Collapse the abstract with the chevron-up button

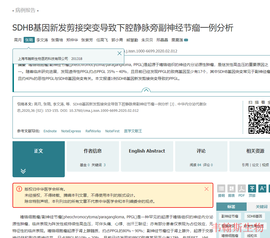(x=146, y=90)
